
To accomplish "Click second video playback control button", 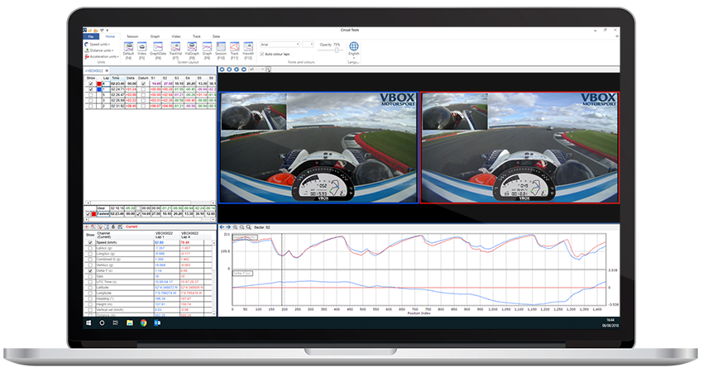I will pyautogui.click(x=229, y=69).
